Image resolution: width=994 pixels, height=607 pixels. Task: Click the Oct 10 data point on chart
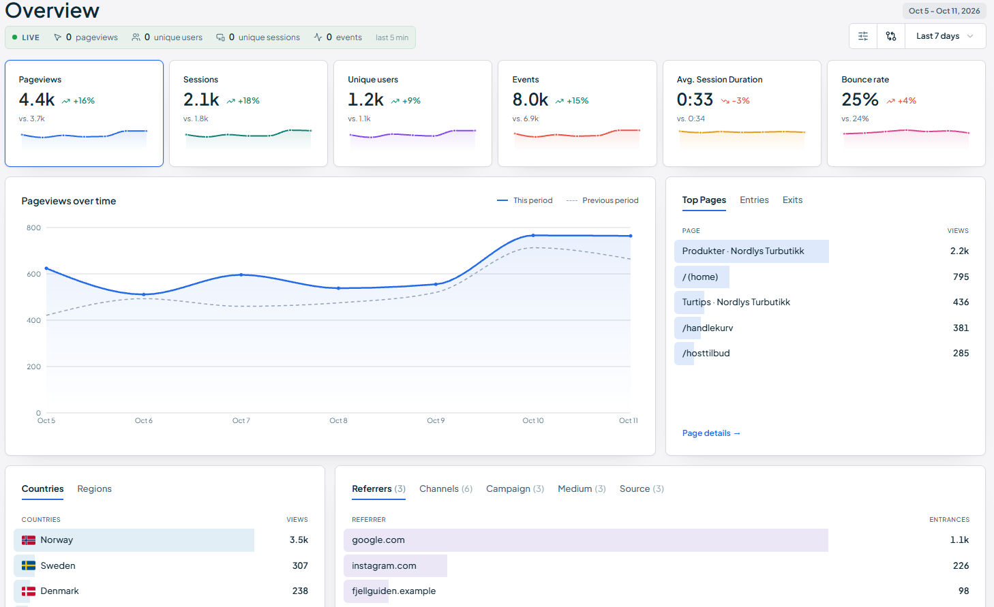click(x=533, y=236)
